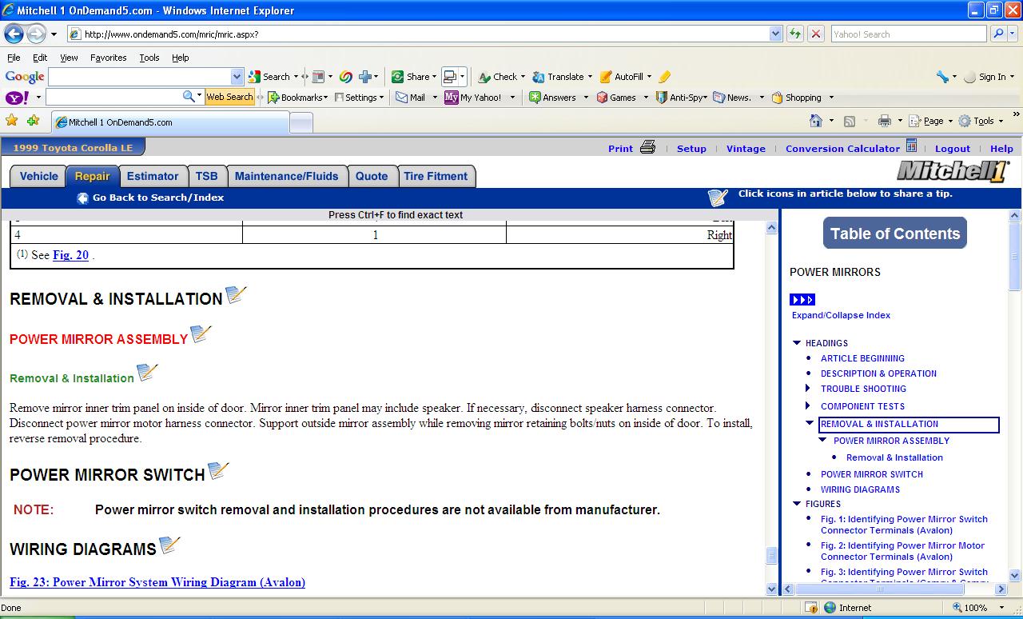Image resolution: width=1023 pixels, height=619 pixels.
Task: Select WIRING DIAGRAMS in table of contents
Action: [x=860, y=489]
